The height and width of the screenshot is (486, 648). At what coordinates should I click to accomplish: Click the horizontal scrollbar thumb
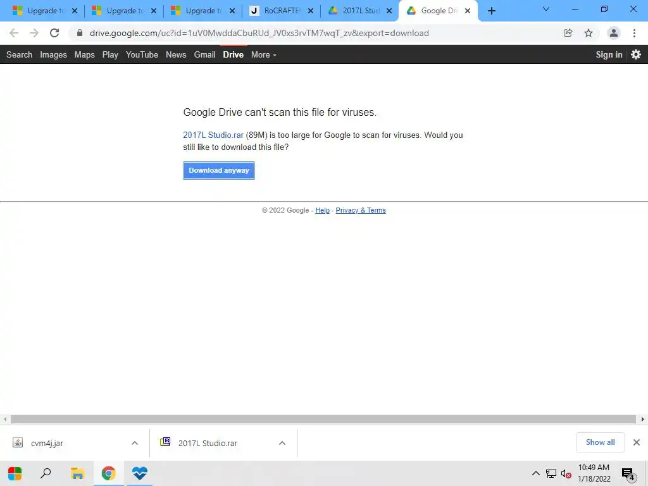pyautogui.click(x=323, y=420)
